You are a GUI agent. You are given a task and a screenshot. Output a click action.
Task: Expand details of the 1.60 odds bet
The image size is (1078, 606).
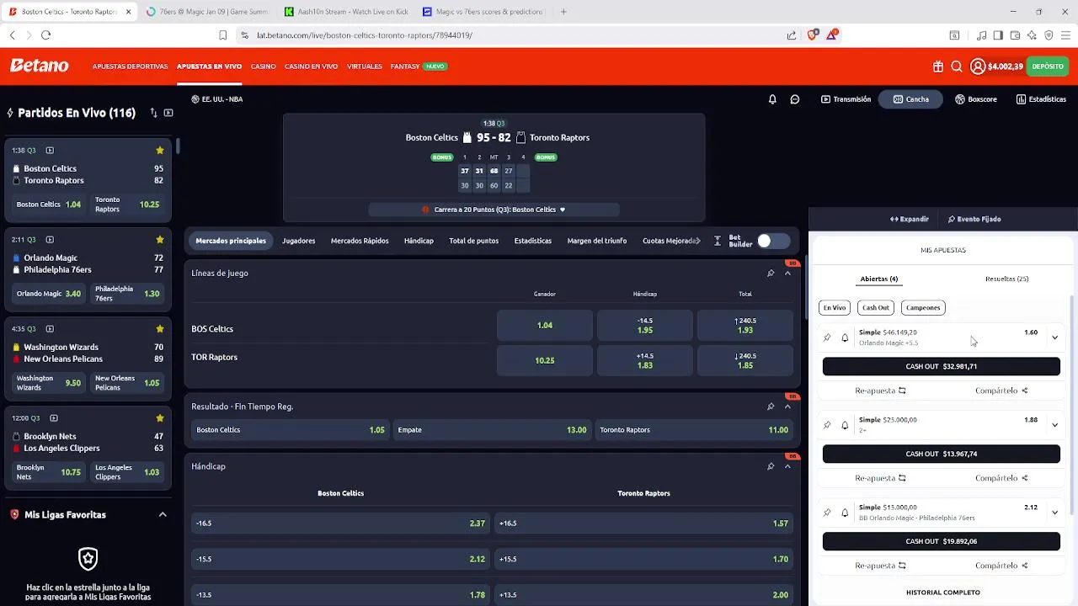(1054, 338)
